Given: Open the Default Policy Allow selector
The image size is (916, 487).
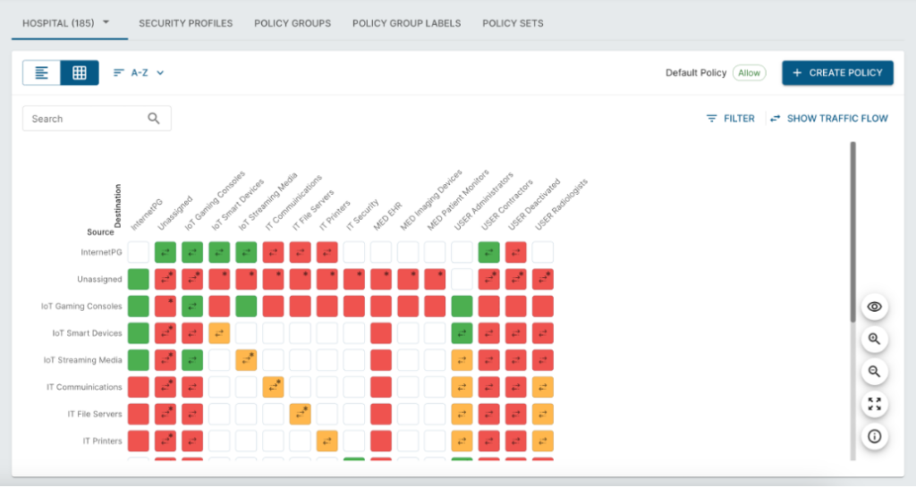Looking at the screenshot, I should (749, 73).
